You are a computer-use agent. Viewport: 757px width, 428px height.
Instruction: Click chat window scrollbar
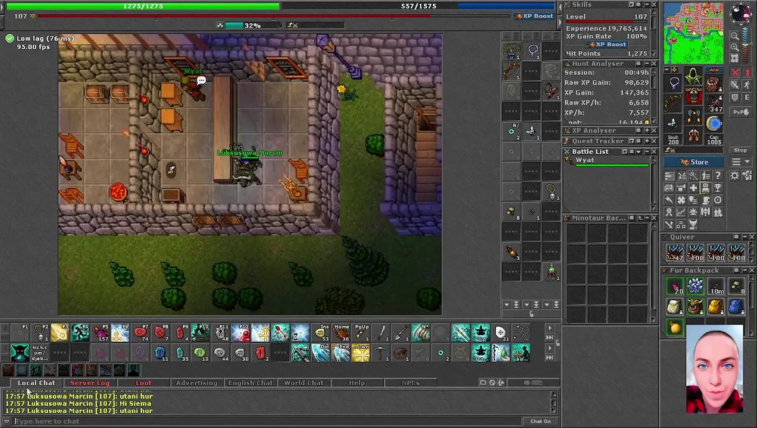(x=554, y=403)
